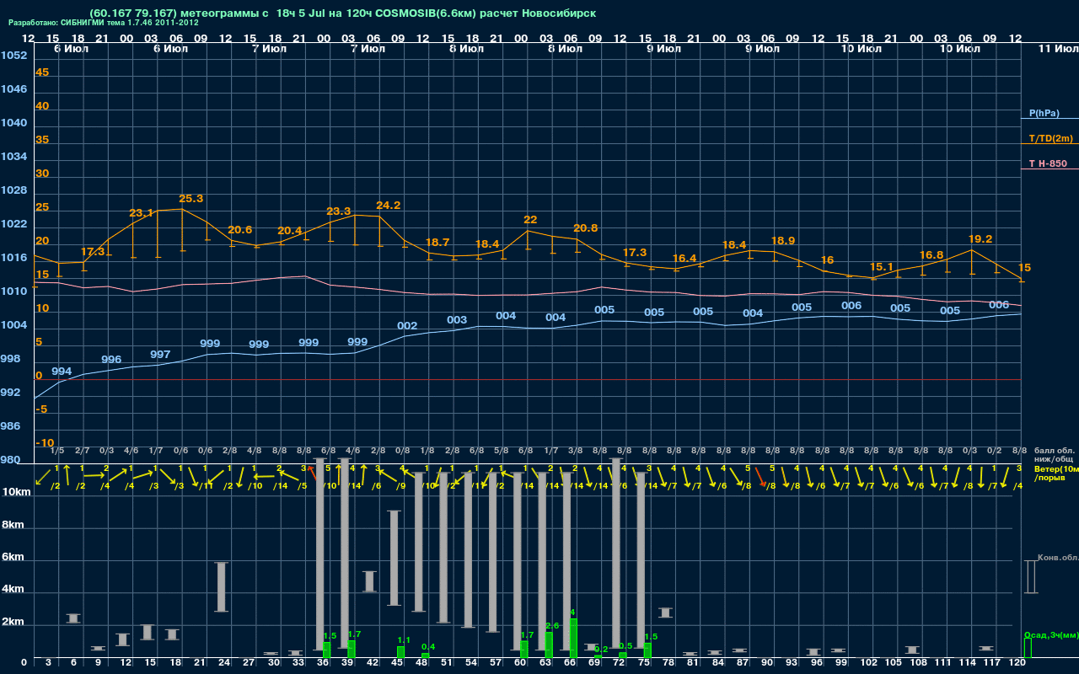Image resolution: width=1079 pixels, height=674 pixels.
Task: Click the 2/7 cloud cover value
Action: tap(82, 452)
